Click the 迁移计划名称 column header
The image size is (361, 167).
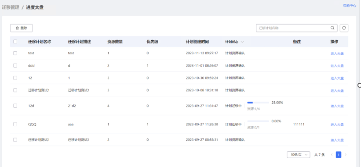coord(40,42)
